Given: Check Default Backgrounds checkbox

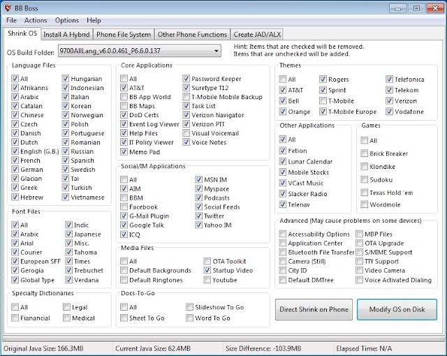Looking at the screenshot, I should point(124,270).
